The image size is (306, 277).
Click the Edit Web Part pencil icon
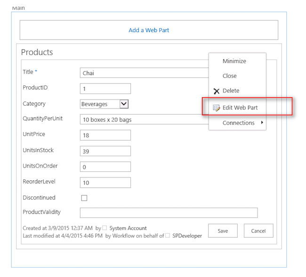click(x=217, y=108)
